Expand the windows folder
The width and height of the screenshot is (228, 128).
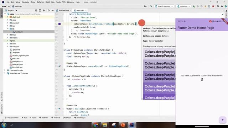(x=8, y=47)
